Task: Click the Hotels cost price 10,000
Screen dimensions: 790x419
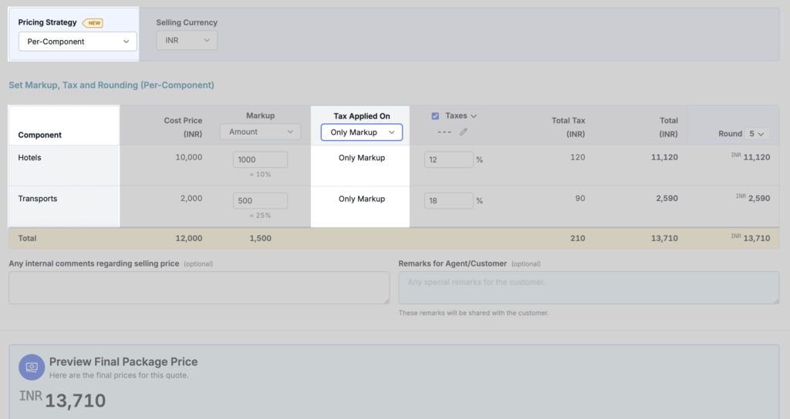Action: tap(189, 157)
